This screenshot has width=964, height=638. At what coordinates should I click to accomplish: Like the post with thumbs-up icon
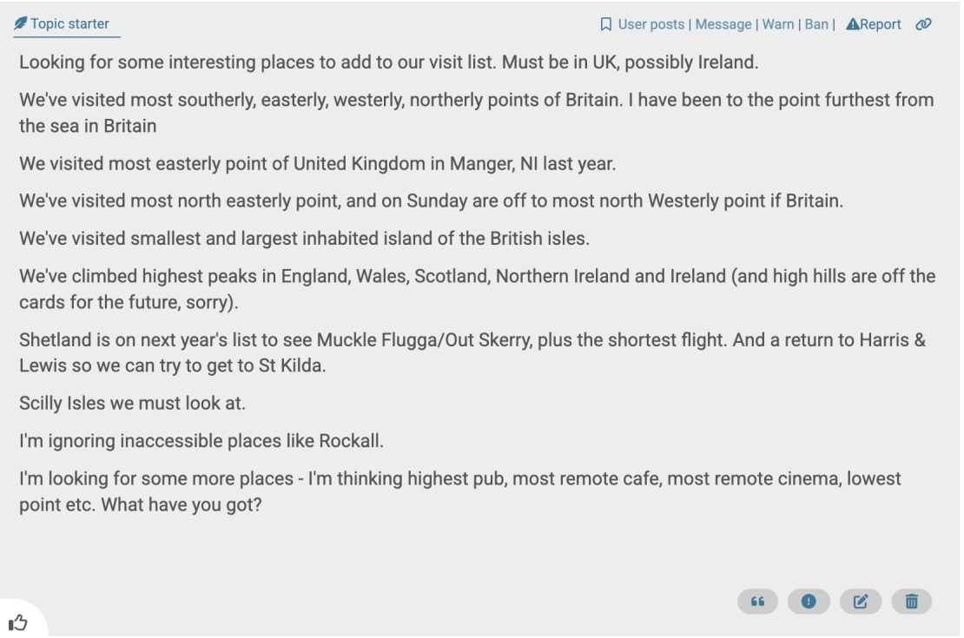[17, 622]
